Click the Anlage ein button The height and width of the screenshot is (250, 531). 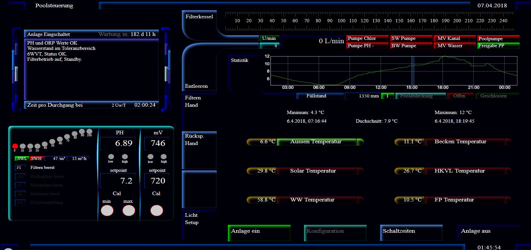(259, 233)
